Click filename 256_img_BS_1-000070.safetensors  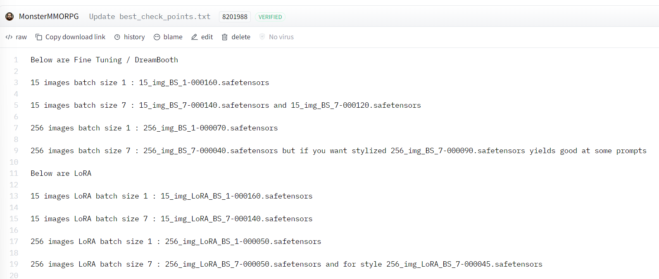coord(211,128)
